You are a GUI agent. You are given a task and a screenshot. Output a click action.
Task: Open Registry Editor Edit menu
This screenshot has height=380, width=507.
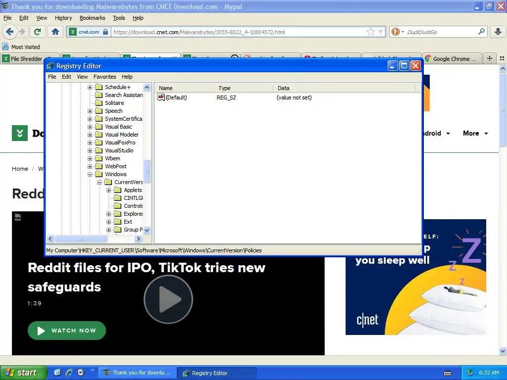[x=66, y=77]
